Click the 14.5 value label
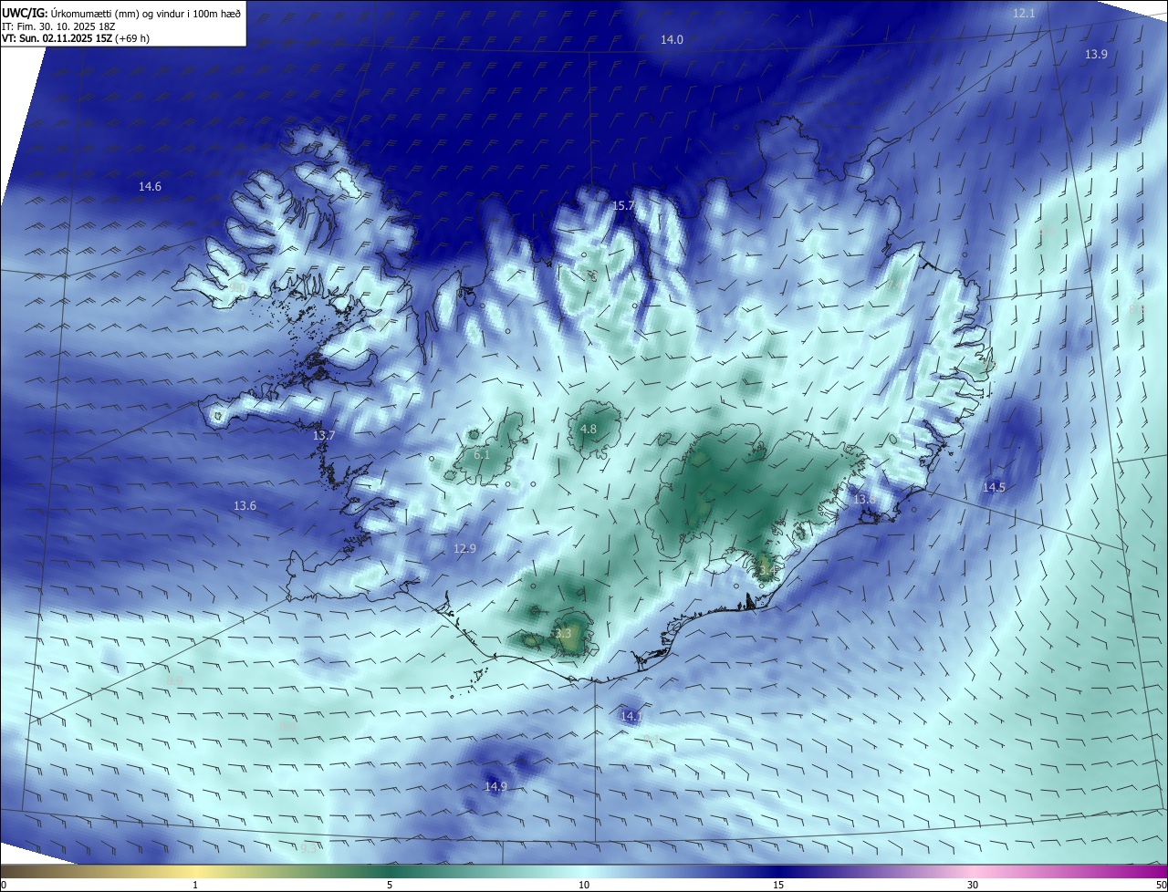Image resolution: width=1168 pixels, height=892 pixels. [994, 488]
